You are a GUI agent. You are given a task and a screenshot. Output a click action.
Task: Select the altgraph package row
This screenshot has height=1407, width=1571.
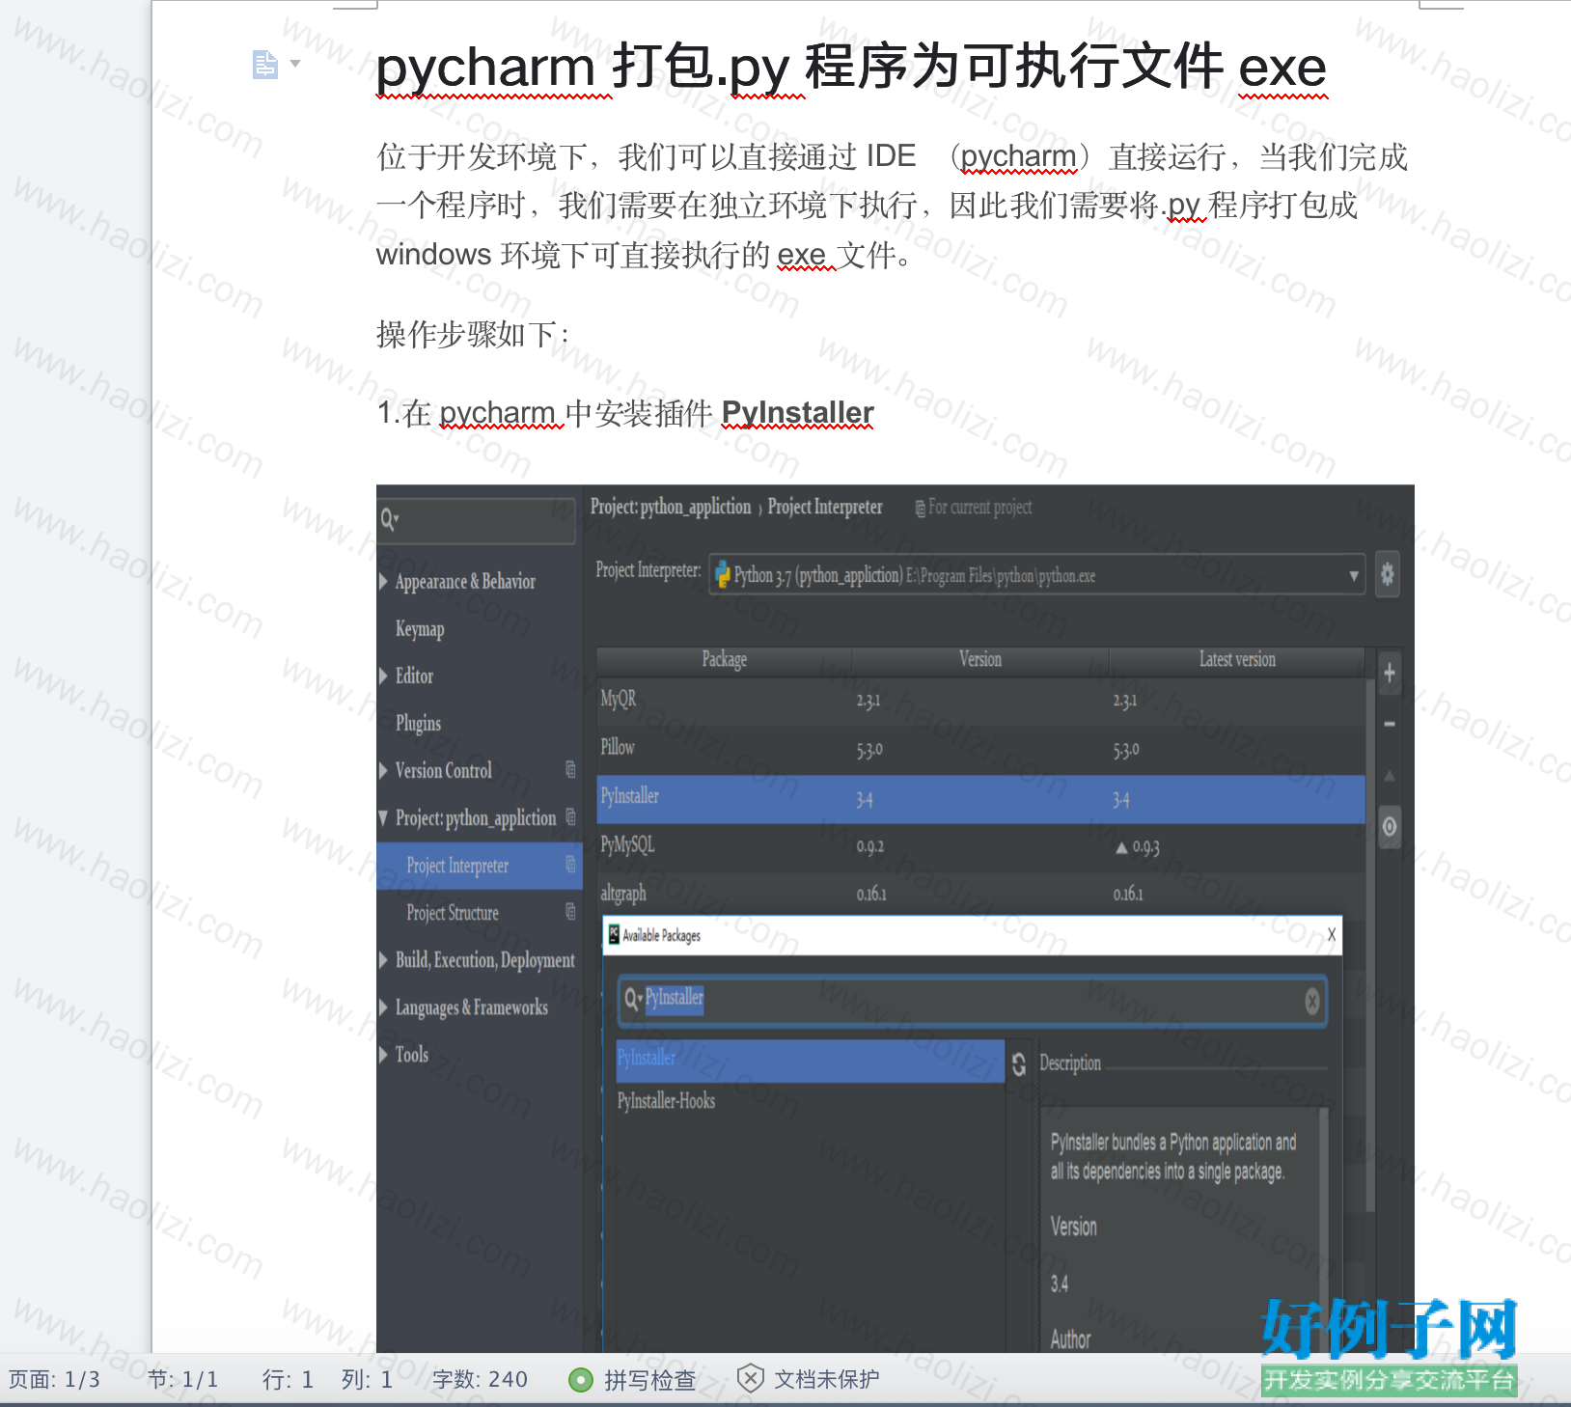(x=980, y=894)
